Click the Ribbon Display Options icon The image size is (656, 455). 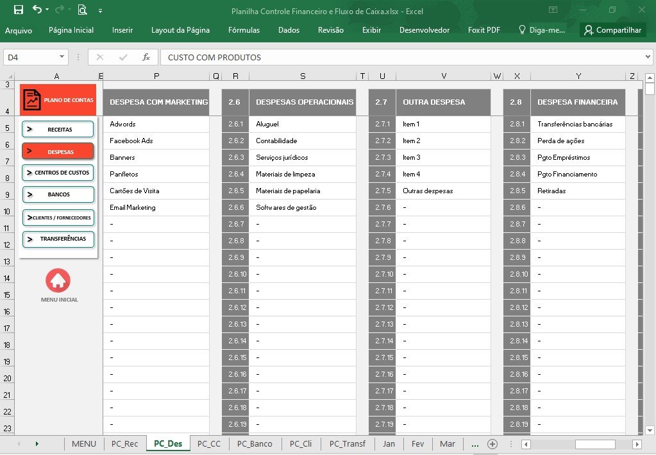pyautogui.click(x=553, y=10)
